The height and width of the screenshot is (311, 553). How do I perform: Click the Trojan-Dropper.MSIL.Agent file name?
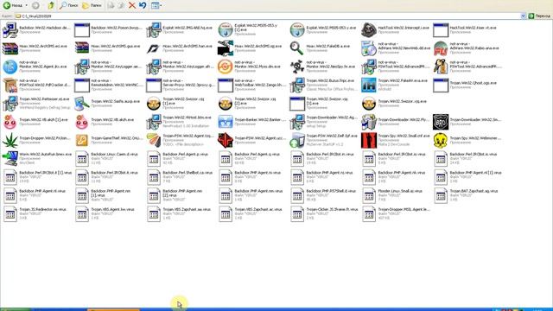[404, 209]
